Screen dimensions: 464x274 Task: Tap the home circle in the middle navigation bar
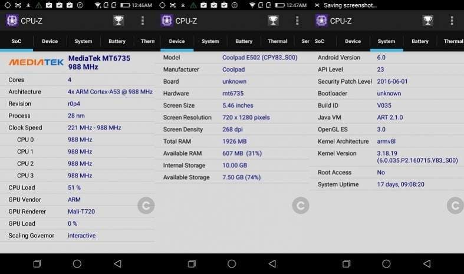pyautogui.click(x=232, y=263)
